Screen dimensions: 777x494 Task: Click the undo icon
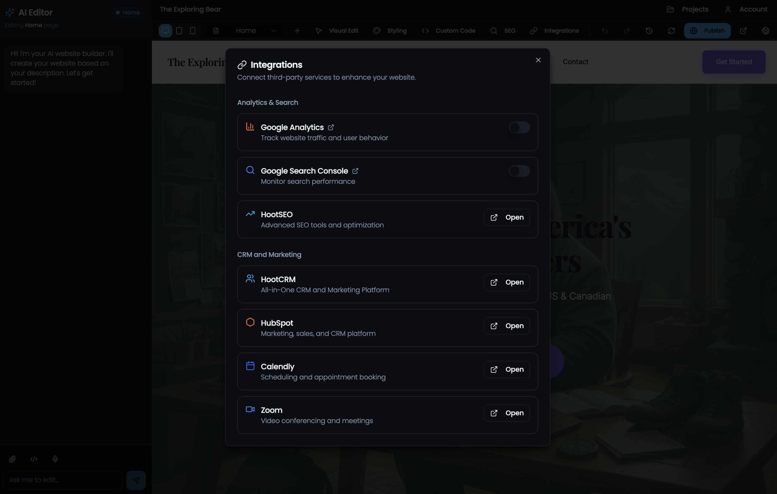604,30
